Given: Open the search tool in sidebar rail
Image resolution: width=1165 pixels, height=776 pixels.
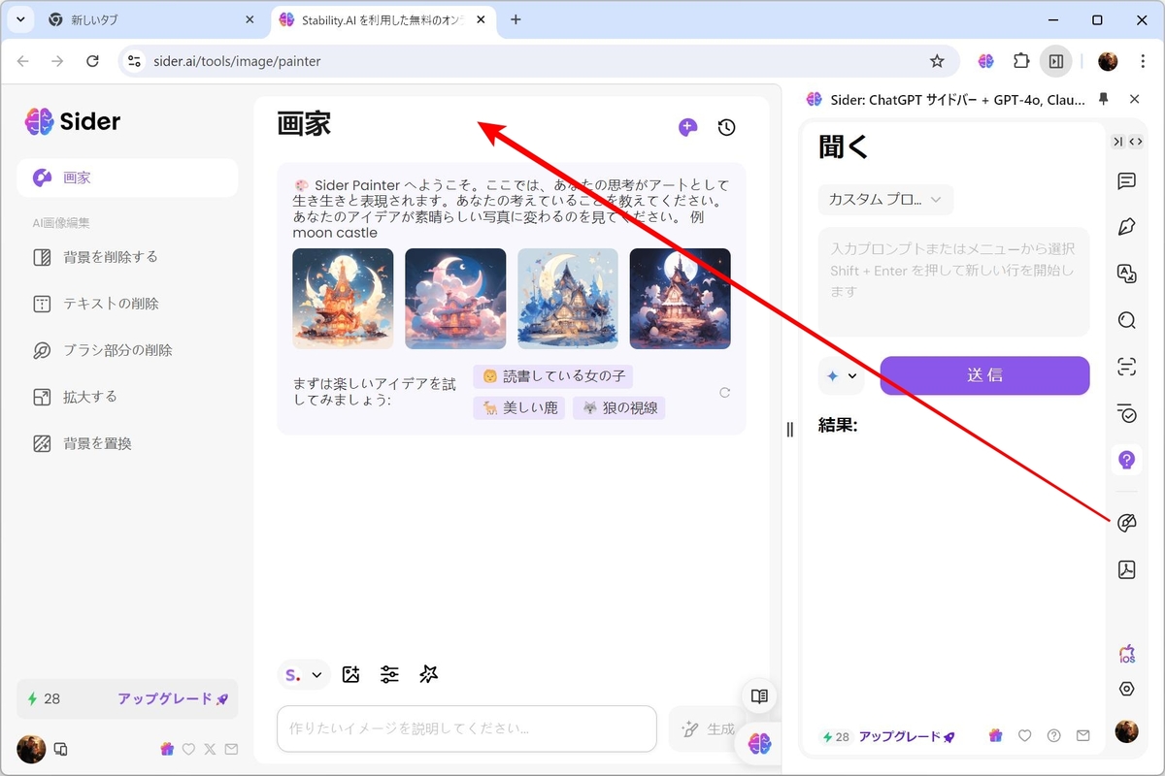Looking at the screenshot, I should 1126,320.
